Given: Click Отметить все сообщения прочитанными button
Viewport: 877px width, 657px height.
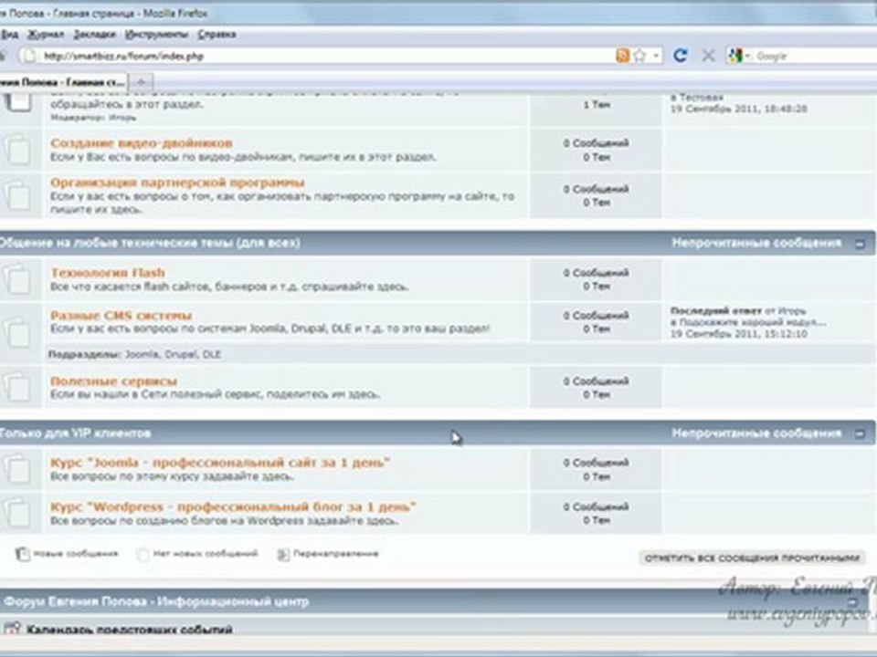Looking at the screenshot, I should point(752,558).
